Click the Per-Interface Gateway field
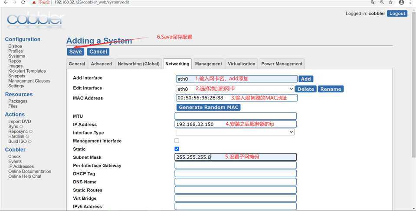The width and height of the screenshot is (416, 211). tap(236, 165)
